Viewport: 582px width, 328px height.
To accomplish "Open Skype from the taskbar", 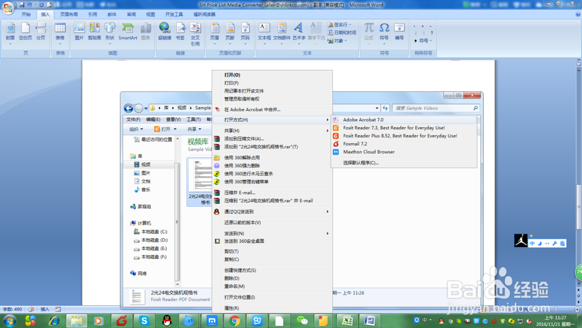I will tap(144, 320).
